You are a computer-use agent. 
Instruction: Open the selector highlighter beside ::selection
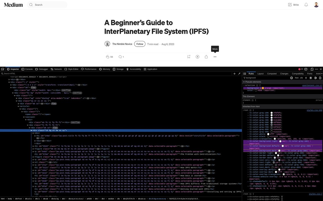[257, 85]
